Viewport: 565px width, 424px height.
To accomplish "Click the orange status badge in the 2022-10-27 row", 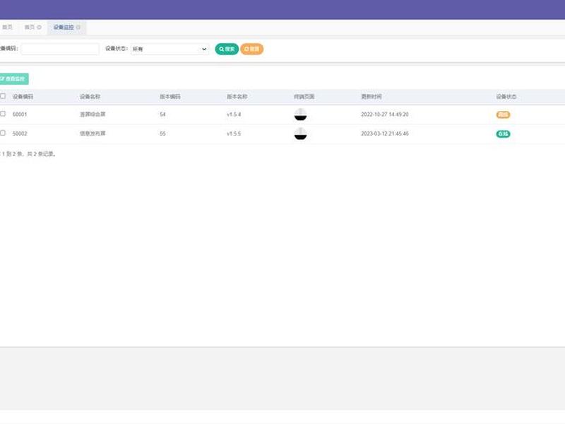I will coord(503,114).
